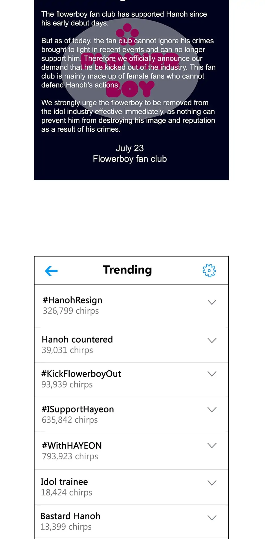Viewport: 265px width, 539px height.
Task: Expand the #ISupportHayeon chevron
Action: [212, 410]
